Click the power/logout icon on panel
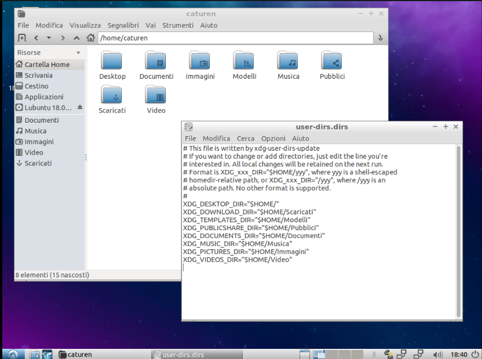Image resolution: width=482 pixels, height=359 pixels. point(475,354)
